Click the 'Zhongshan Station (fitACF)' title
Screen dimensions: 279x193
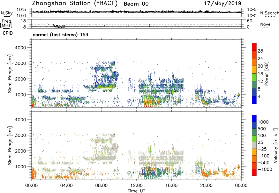tap(75, 3)
